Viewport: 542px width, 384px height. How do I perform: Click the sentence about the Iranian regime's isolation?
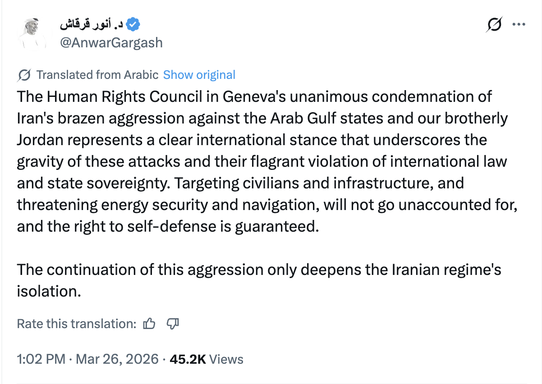click(259, 270)
